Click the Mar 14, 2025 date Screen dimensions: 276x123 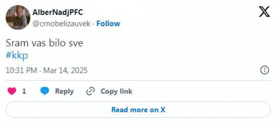point(65,71)
